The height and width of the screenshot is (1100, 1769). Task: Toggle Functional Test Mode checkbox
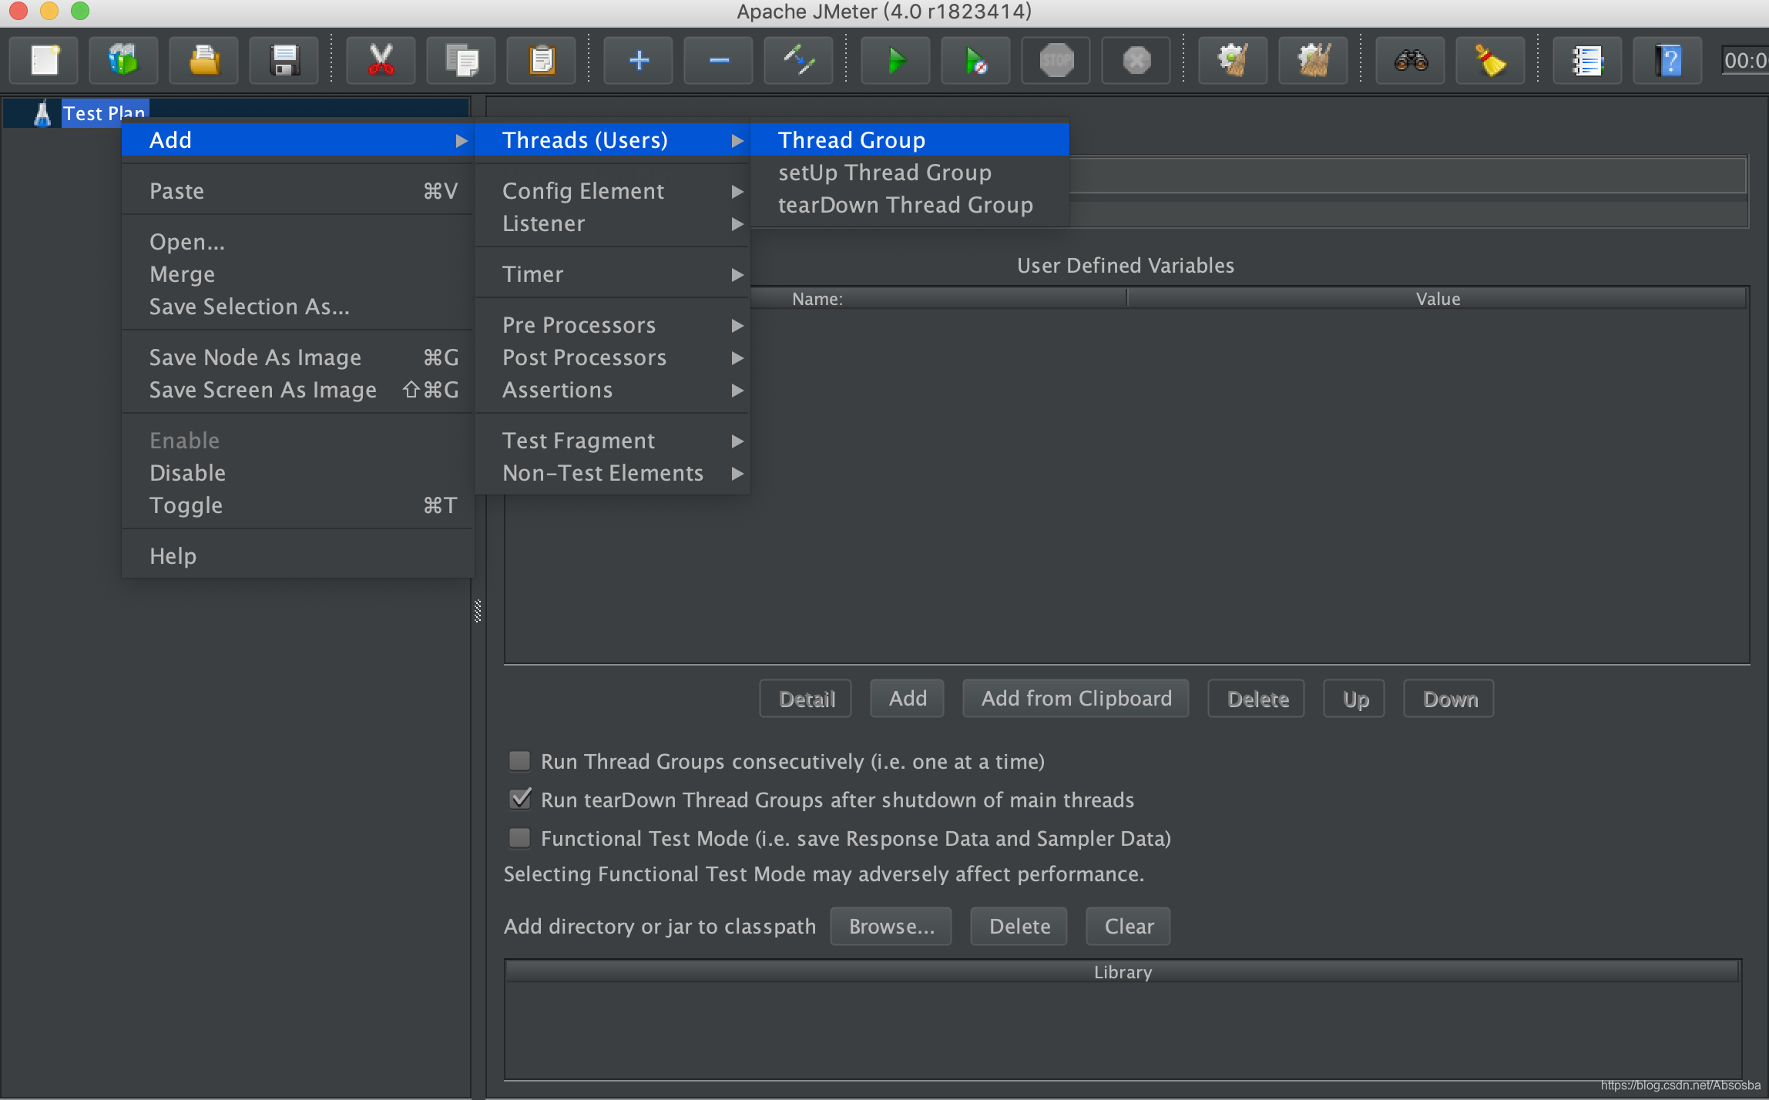pyautogui.click(x=519, y=837)
